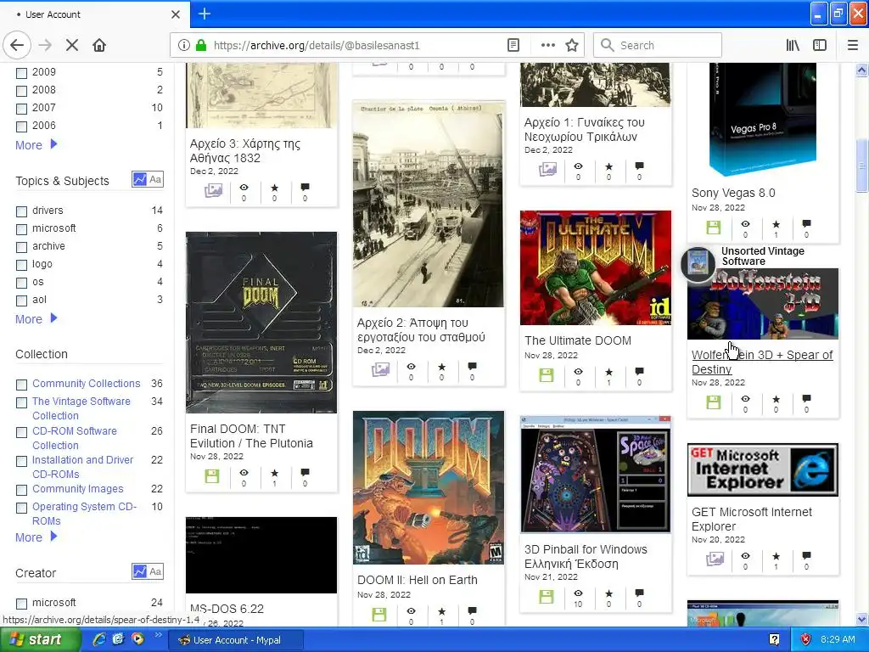Click the security shield tray icon

click(805, 640)
